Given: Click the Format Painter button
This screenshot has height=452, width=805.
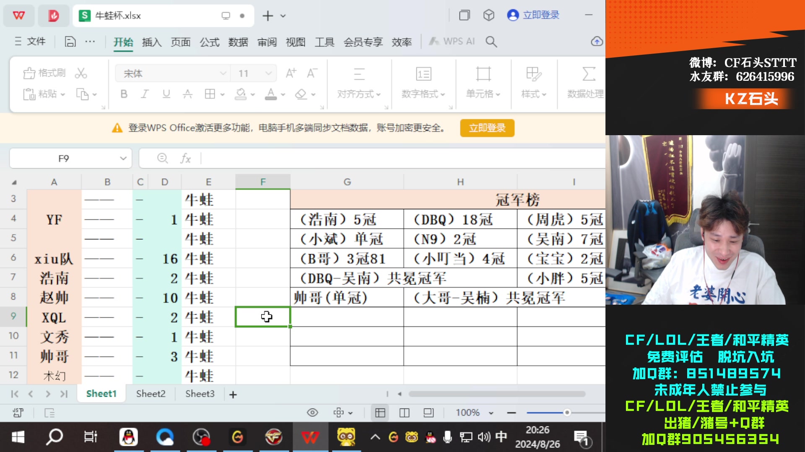Looking at the screenshot, I should (44, 73).
